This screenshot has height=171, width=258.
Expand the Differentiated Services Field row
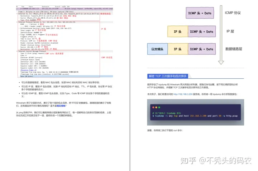(x=19, y=28)
